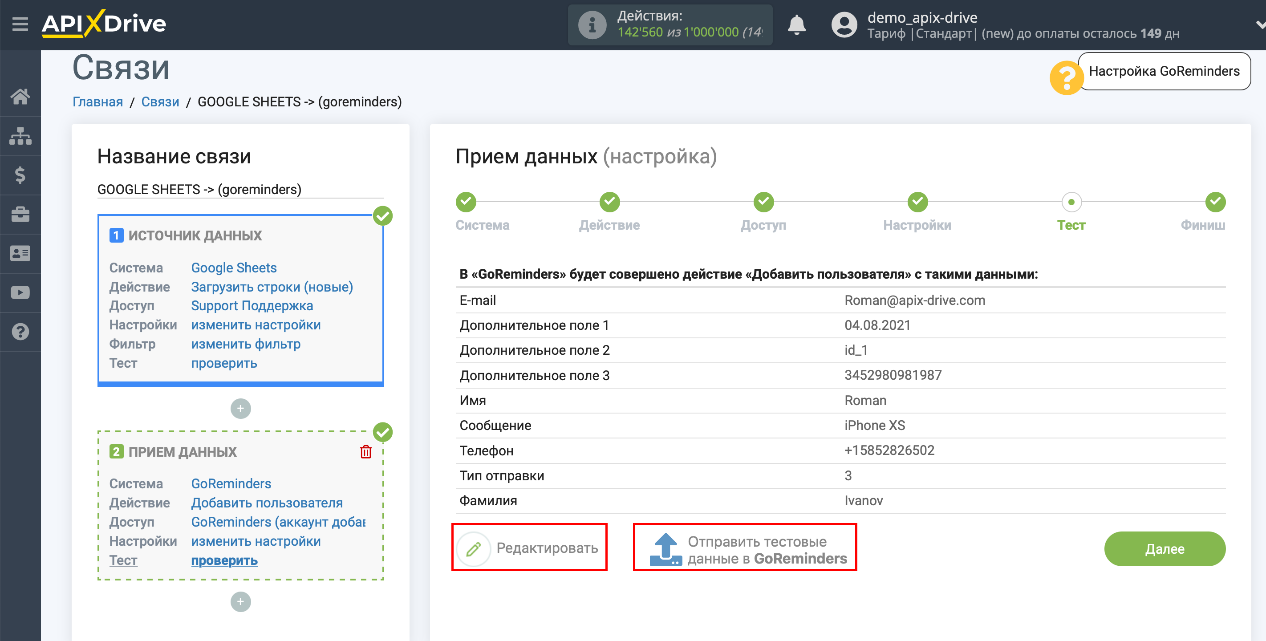Go to the Доступ step
The image size is (1266, 641).
click(763, 202)
